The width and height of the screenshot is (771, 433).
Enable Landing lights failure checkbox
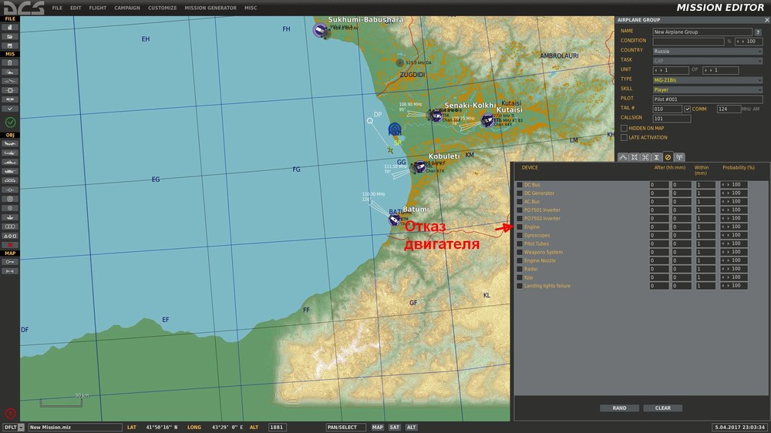(x=519, y=286)
